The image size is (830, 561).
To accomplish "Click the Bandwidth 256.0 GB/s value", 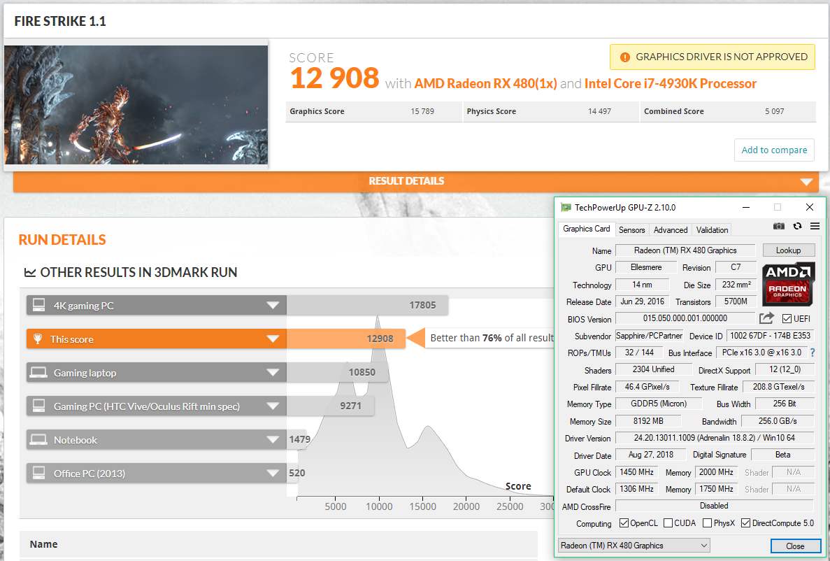I will coord(777,421).
